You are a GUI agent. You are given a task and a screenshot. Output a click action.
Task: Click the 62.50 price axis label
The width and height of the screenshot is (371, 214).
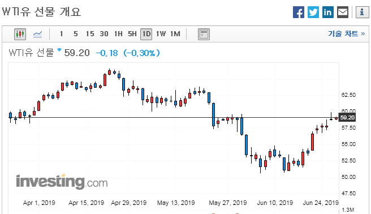click(348, 95)
